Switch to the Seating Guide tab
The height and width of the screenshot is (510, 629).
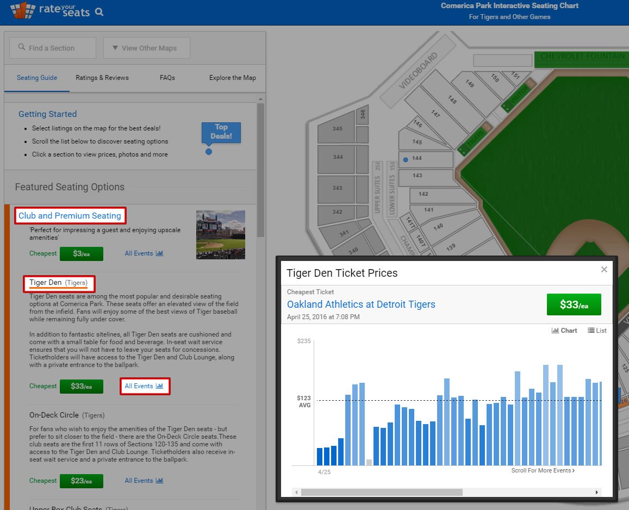coord(37,78)
